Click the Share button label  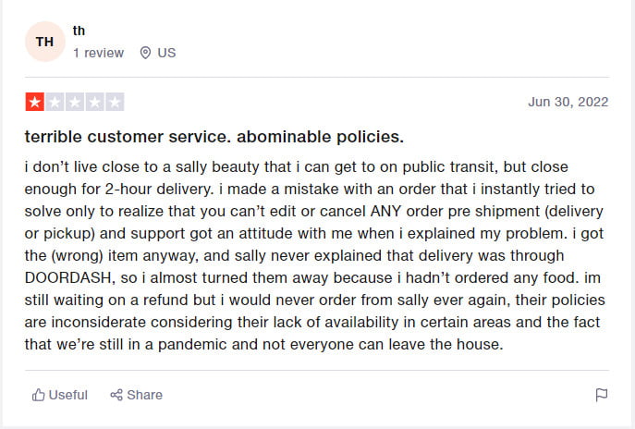[x=144, y=395]
